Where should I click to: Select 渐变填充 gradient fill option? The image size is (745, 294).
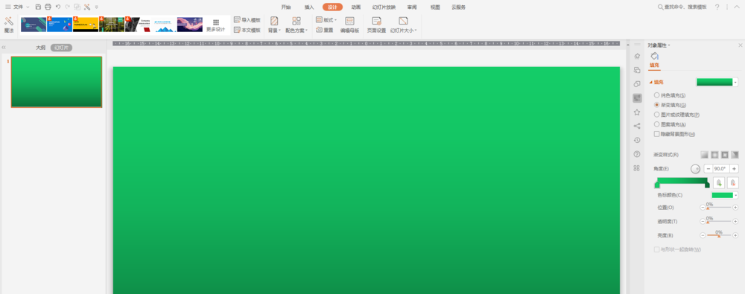click(x=670, y=105)
